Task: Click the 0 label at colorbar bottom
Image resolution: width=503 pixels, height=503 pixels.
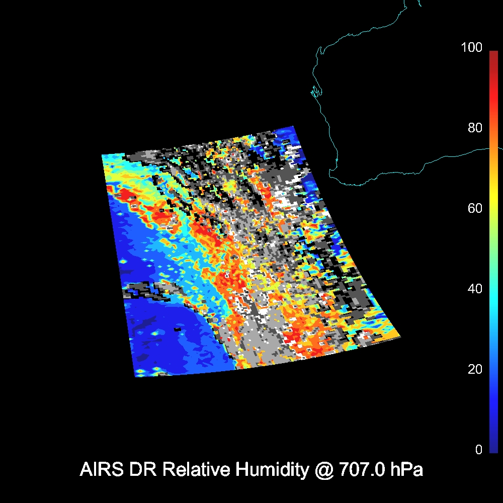Action: (x=478, y=450)
